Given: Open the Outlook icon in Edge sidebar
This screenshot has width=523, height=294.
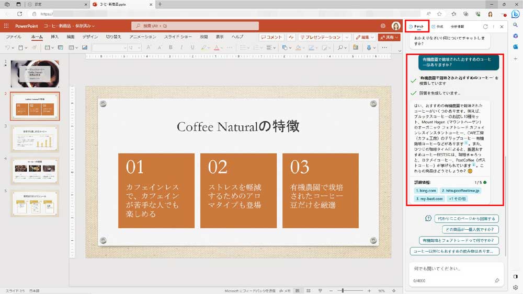Looking at the screenshot, I should 515,47.
